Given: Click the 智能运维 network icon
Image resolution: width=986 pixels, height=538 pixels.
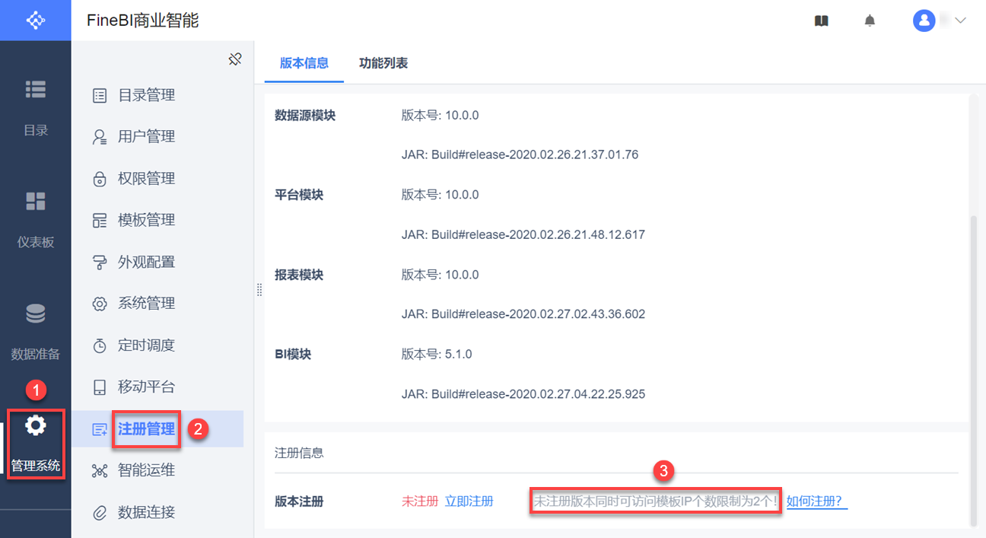Looking at the screenshot, I should coord(100,470).
